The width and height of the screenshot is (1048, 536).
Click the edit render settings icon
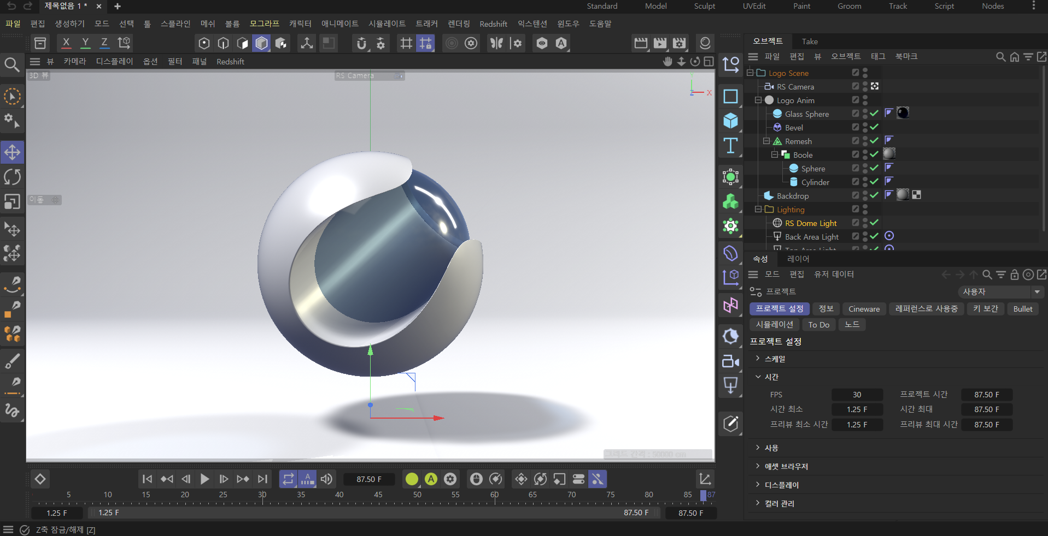tap(680, 43)
